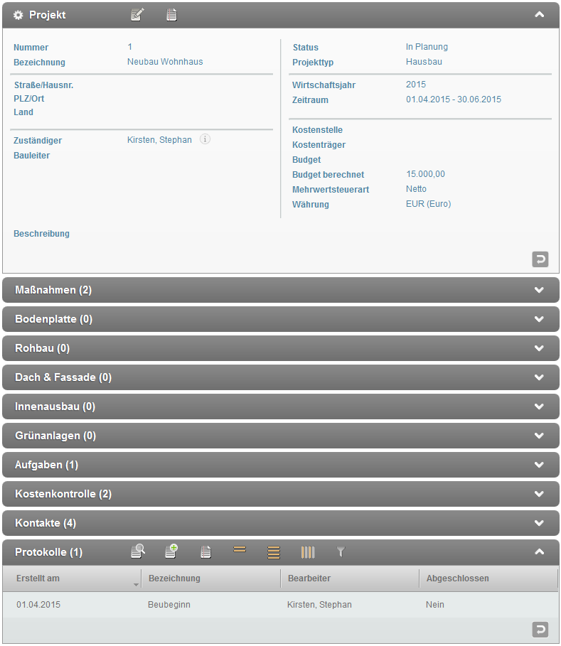Collapse the Protokolle (1) section
The height and width of the screenshot is (646, 561).
[x=539, y=552]
